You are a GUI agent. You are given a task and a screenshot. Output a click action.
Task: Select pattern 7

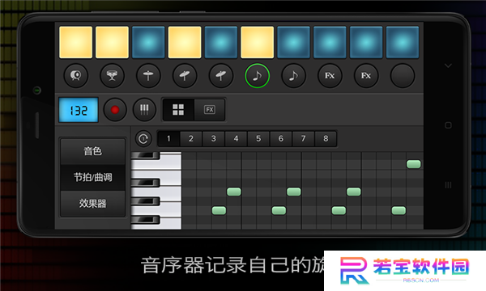click(x=304, y=138)
